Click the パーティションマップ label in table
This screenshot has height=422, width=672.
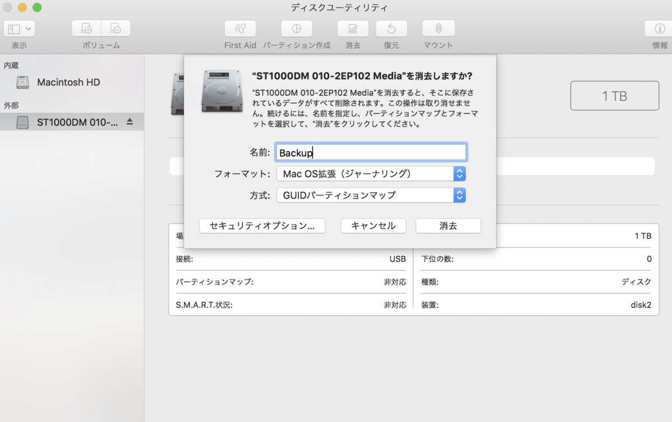[x=214, y=282]
